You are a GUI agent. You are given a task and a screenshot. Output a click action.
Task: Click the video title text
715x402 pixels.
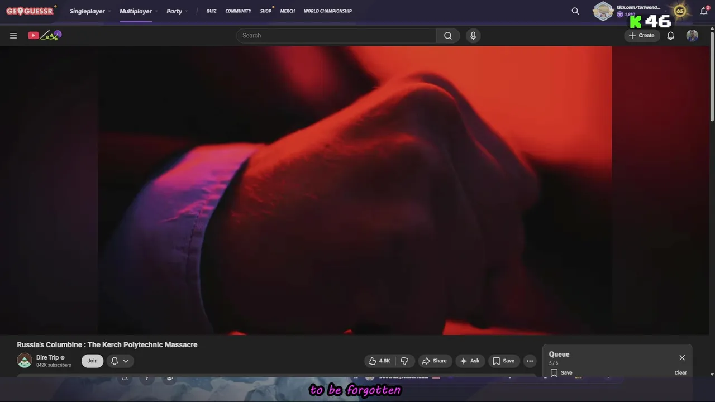107,344
